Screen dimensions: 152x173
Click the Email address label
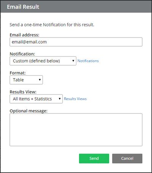[x=24, y=35]
